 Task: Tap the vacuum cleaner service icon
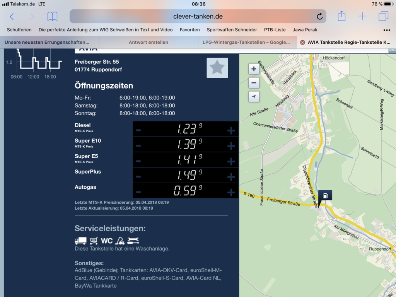(120, 241)
